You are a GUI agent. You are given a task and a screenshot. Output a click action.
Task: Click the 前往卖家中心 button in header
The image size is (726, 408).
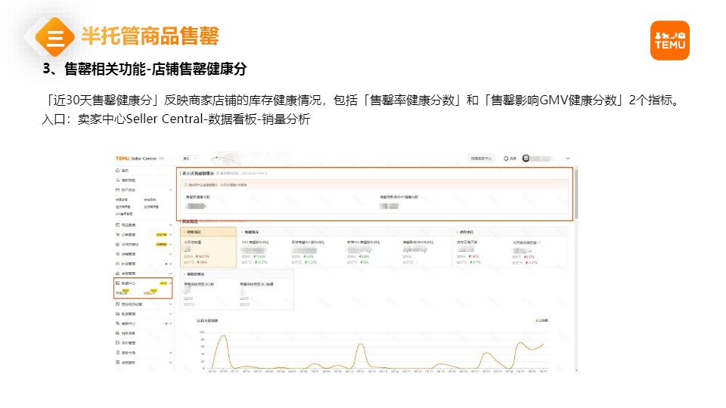[x=481, y=159]
